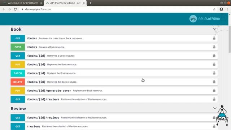Click lock icon on GET /books/{id} row
This screenshot has height=130, width=231.
coord(214,56)
